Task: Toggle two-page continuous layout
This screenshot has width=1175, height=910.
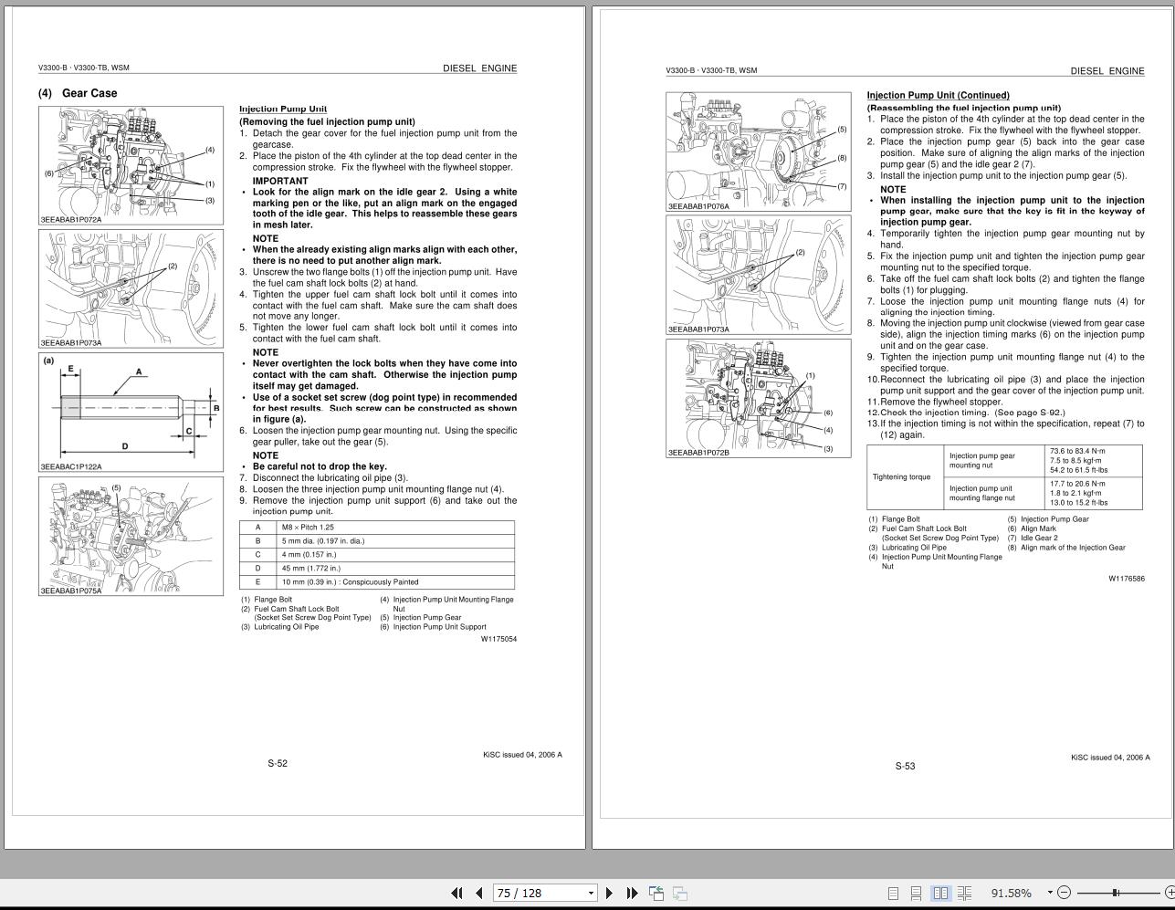Action: pos(965,893)
